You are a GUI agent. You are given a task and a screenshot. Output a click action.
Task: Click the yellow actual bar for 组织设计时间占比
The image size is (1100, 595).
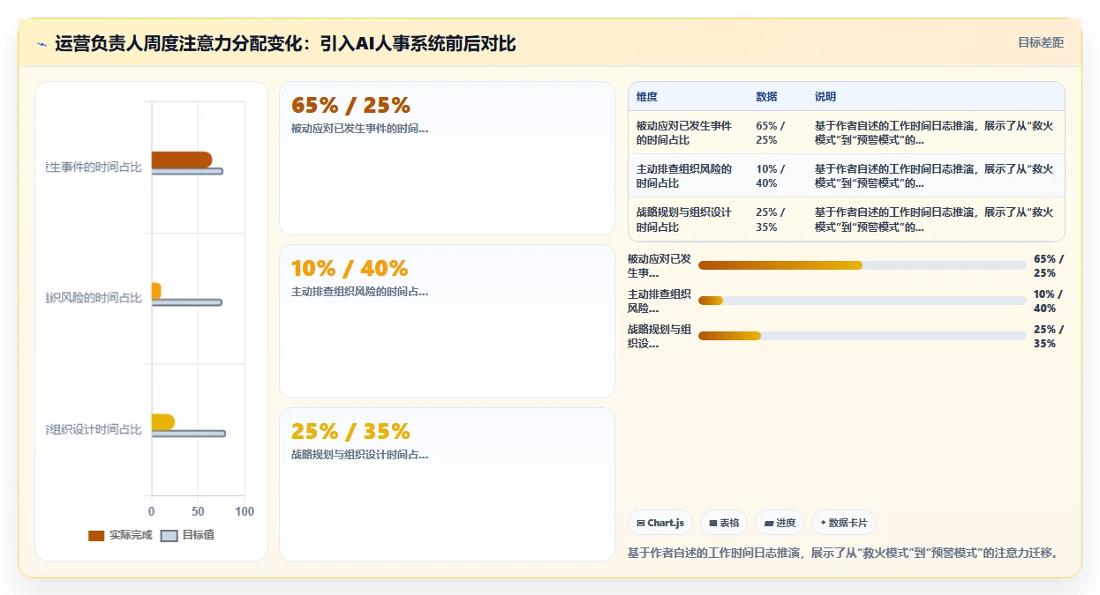coord(163,422)
